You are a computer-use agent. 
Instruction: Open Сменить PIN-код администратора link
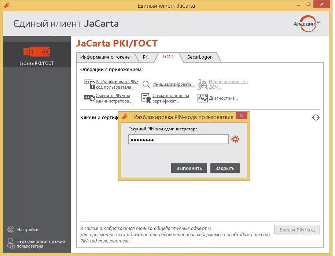114,98
